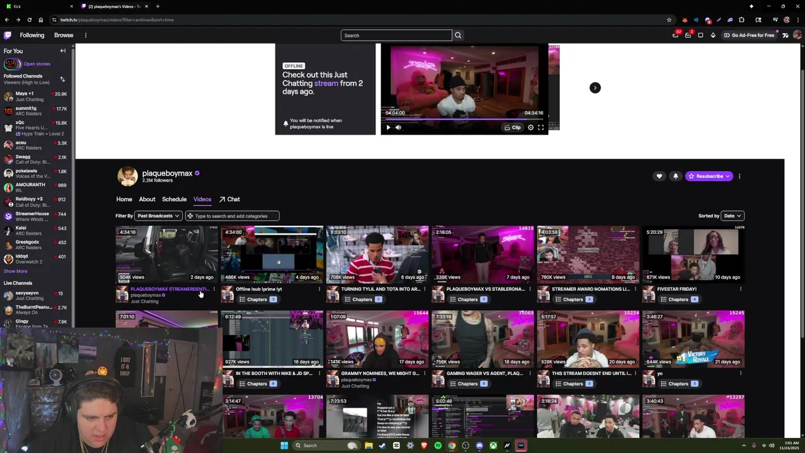Open the GRAMMY NOMINEES video title
This screenshot has width=805, height=453.
pyautogui.click(x=380, y=373)
